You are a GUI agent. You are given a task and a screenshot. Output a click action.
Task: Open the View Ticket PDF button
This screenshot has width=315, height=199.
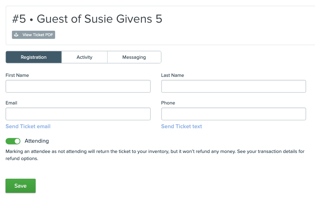(34, 35)
